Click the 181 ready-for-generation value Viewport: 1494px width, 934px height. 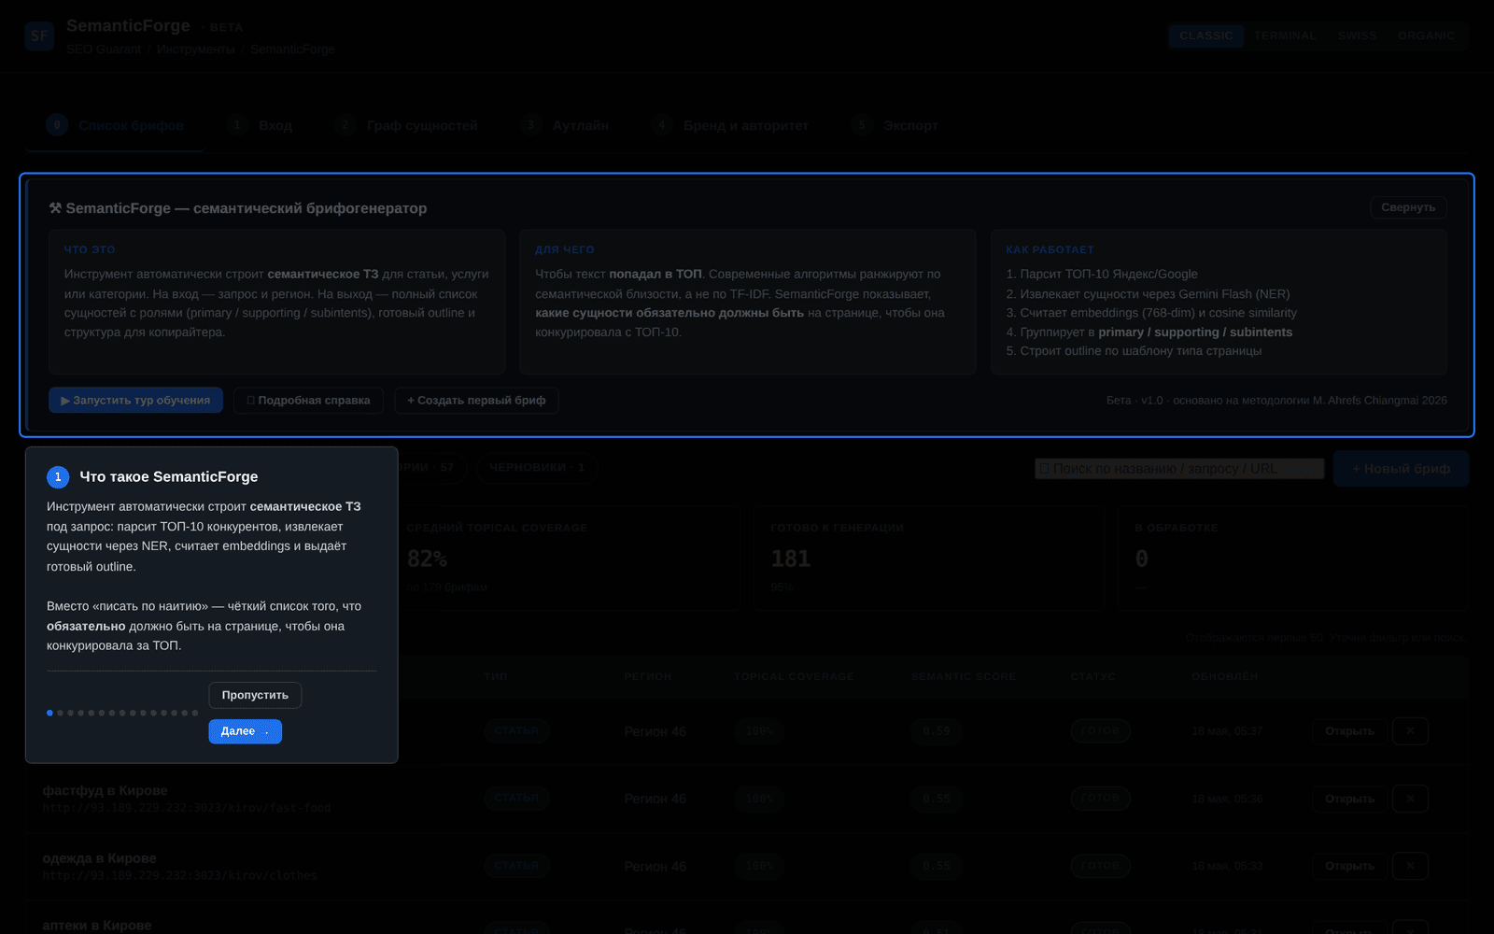(790, 559)
